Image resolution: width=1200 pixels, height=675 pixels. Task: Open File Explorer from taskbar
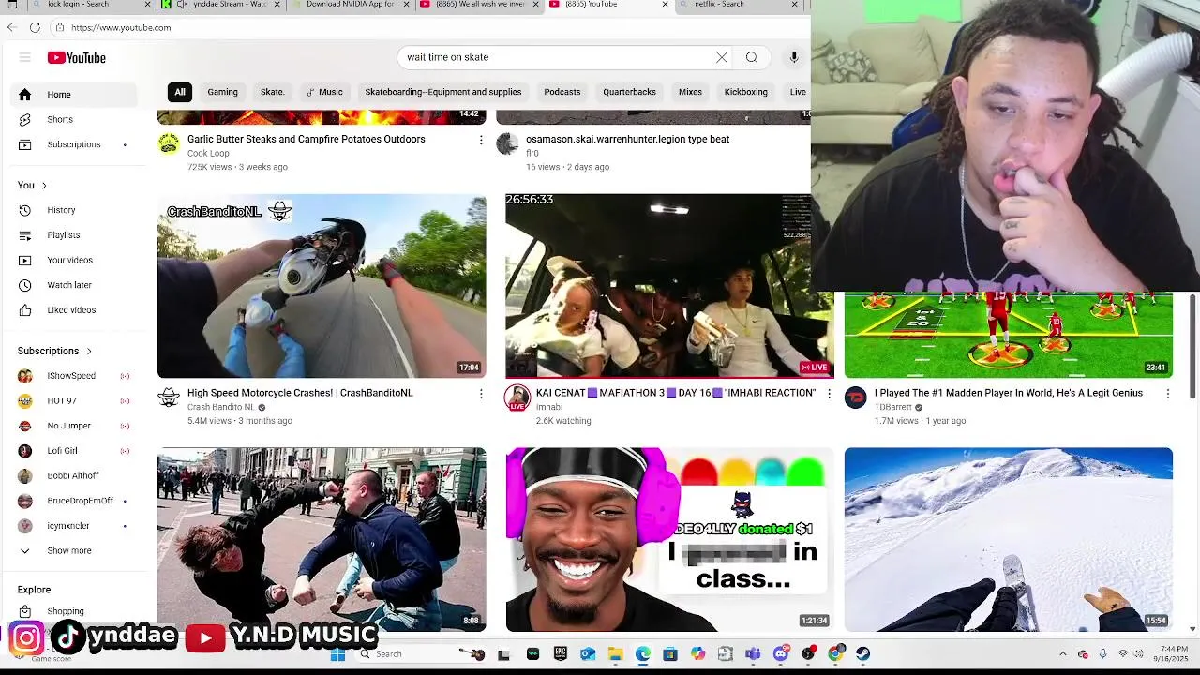[x=615, y=654]
